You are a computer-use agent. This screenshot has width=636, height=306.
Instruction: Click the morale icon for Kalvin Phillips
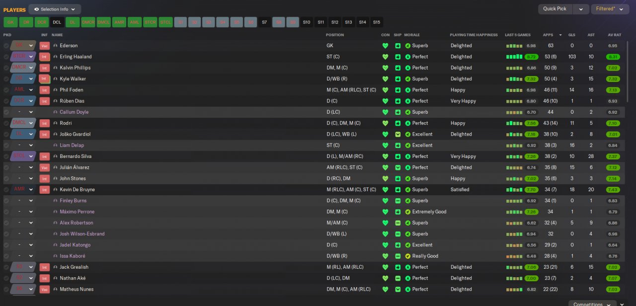408,68
